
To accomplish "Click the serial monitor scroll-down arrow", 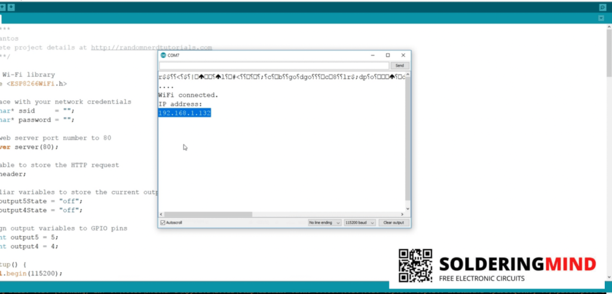I will click(x=408, y=209).
